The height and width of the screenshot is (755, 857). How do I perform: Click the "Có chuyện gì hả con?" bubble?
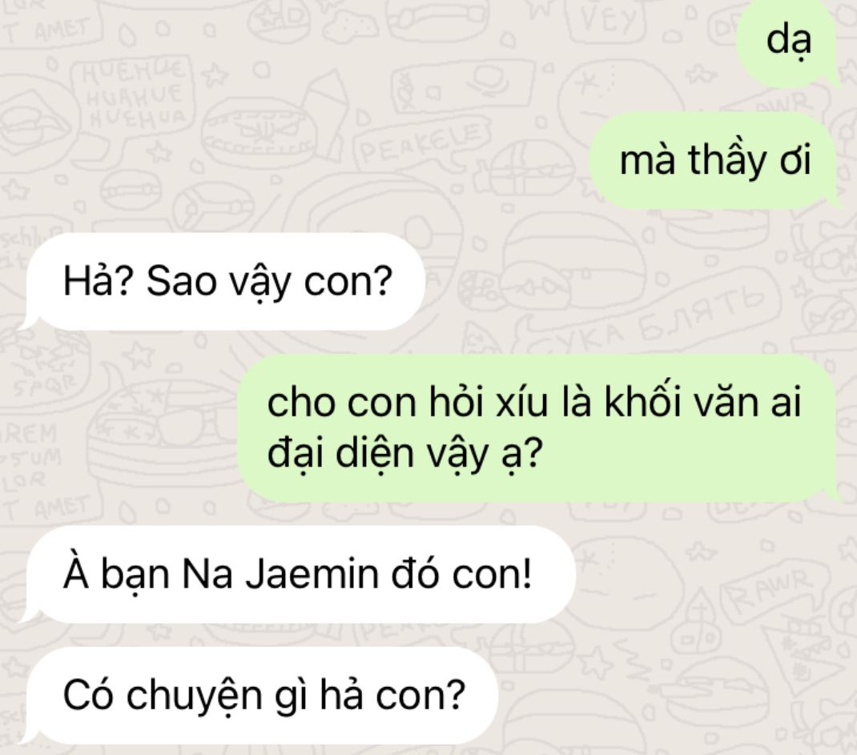click(x=258, y=696)
